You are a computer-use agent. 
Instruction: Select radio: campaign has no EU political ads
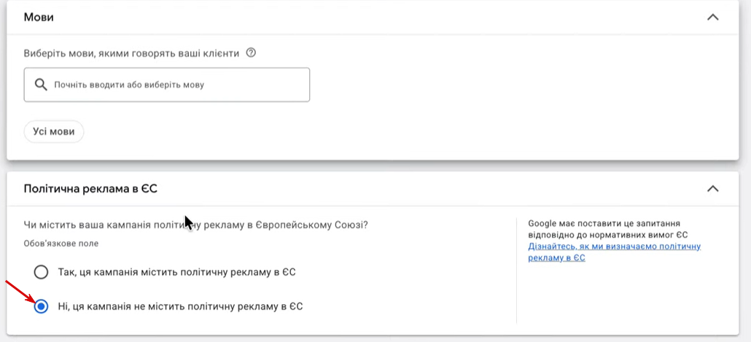[42, 306]
